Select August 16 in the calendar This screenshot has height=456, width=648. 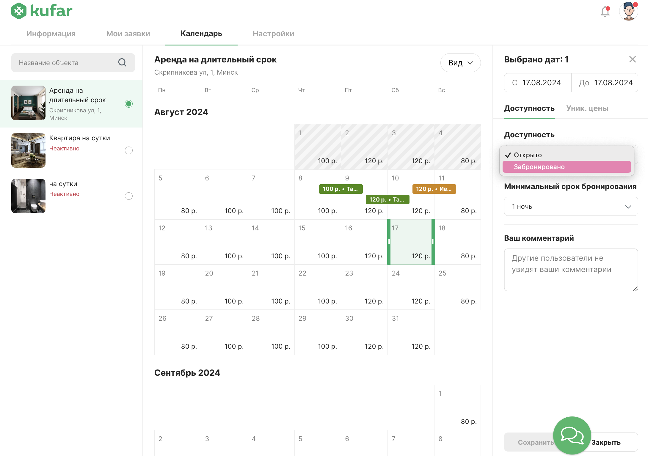(x=365, y=242)
